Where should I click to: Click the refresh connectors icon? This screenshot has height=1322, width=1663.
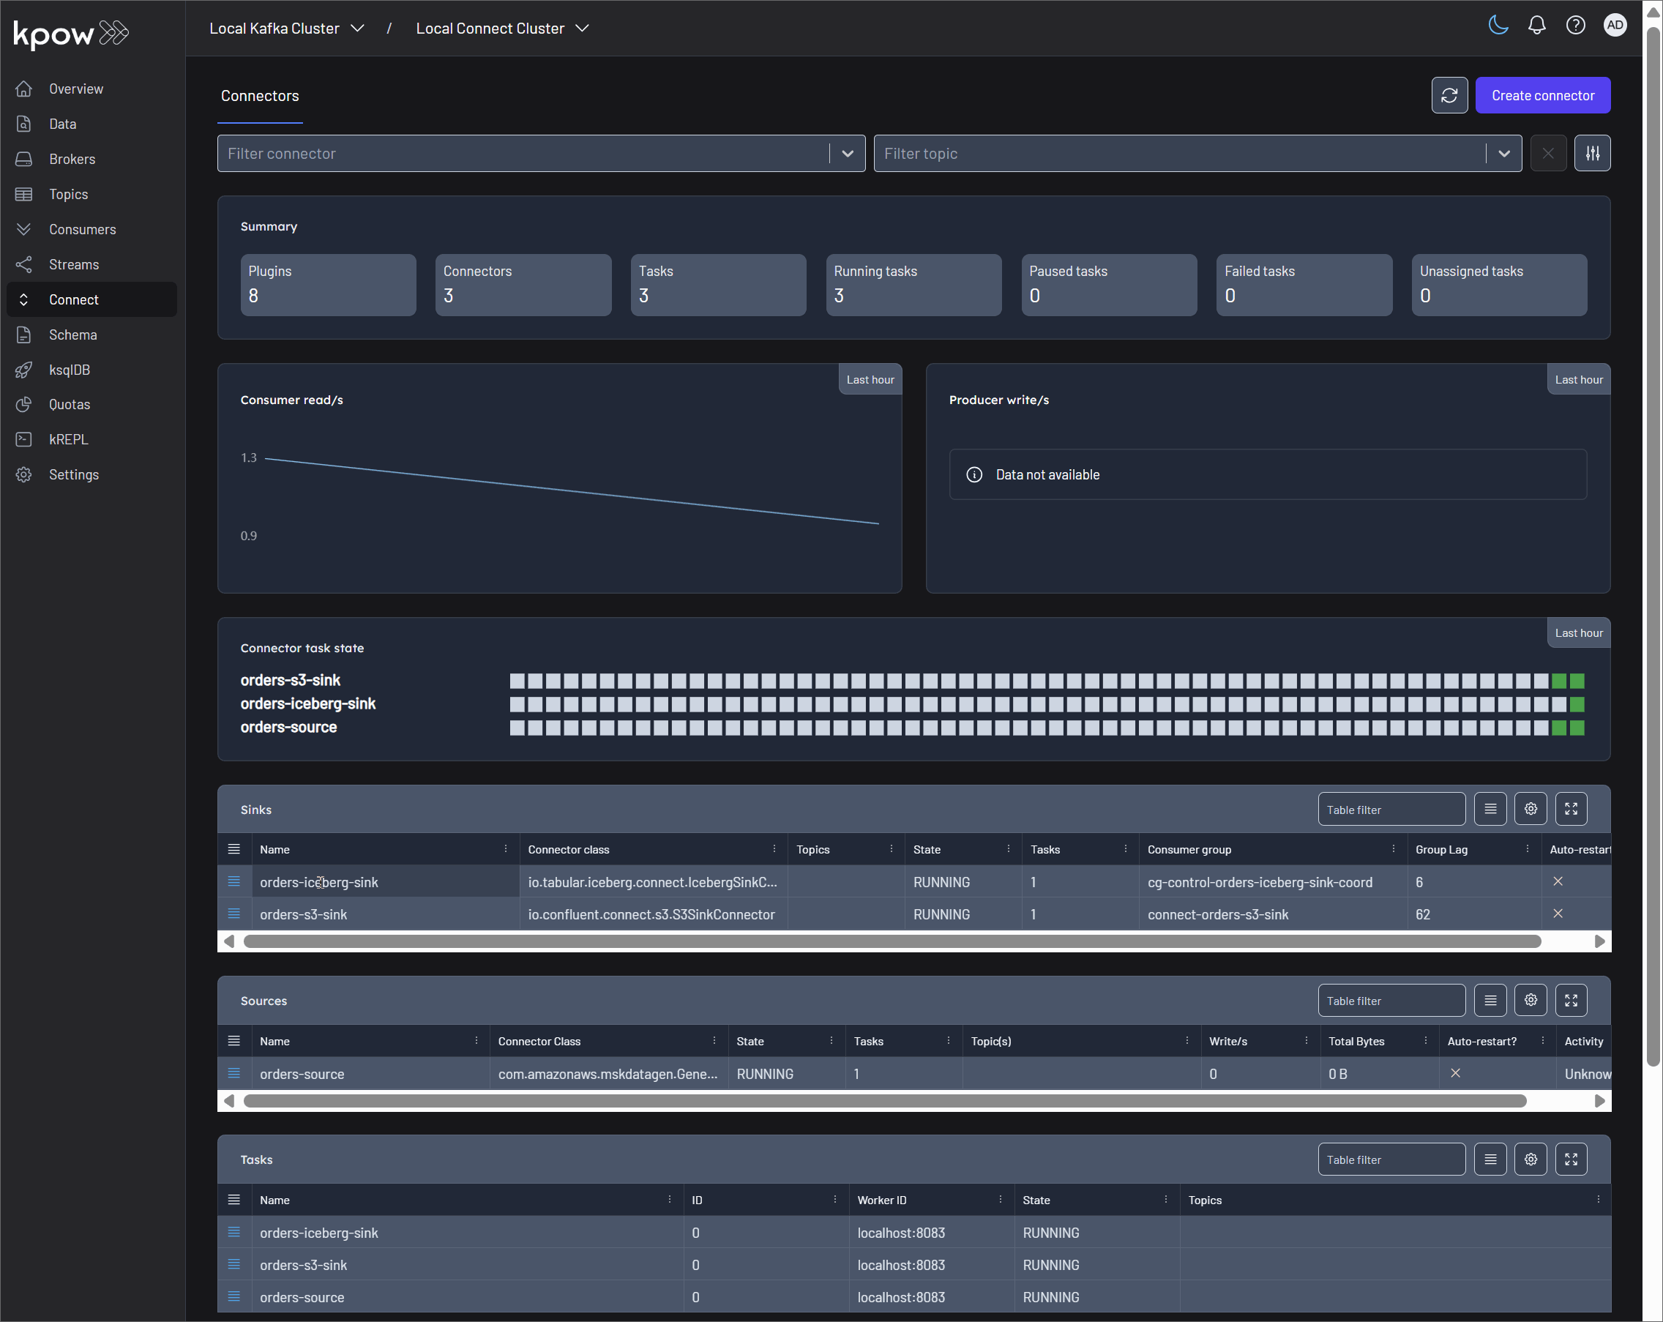click(1449, 95)
